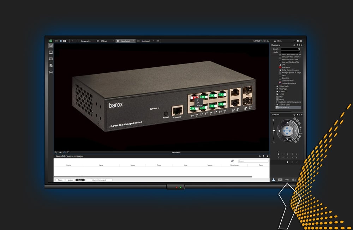Open the vehicle car sidebar icon

[x=51, y=72]
